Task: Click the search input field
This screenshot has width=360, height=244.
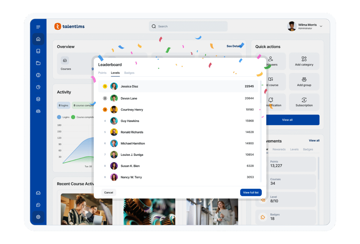Action: click(x=188, y=26)
